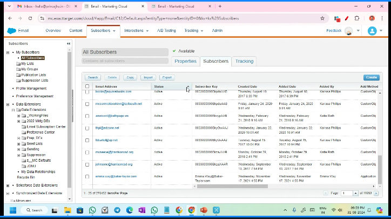Check the books@squarebooks.com row checkbox

[87, 92]
